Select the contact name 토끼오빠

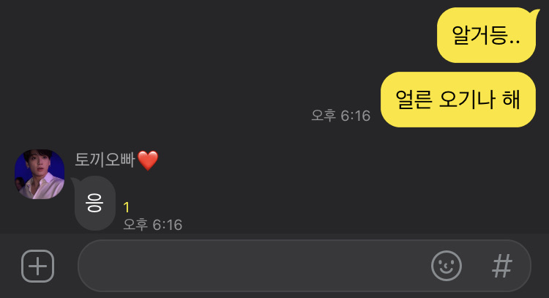click(x=105, y=160)
